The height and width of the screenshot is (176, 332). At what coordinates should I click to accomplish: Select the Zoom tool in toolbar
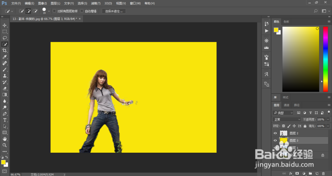(5, 145)
